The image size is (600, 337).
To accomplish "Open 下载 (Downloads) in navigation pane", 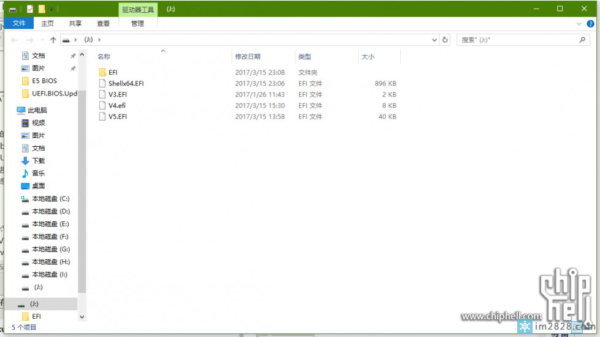I will pyautogui.click(x=38, y=160).
